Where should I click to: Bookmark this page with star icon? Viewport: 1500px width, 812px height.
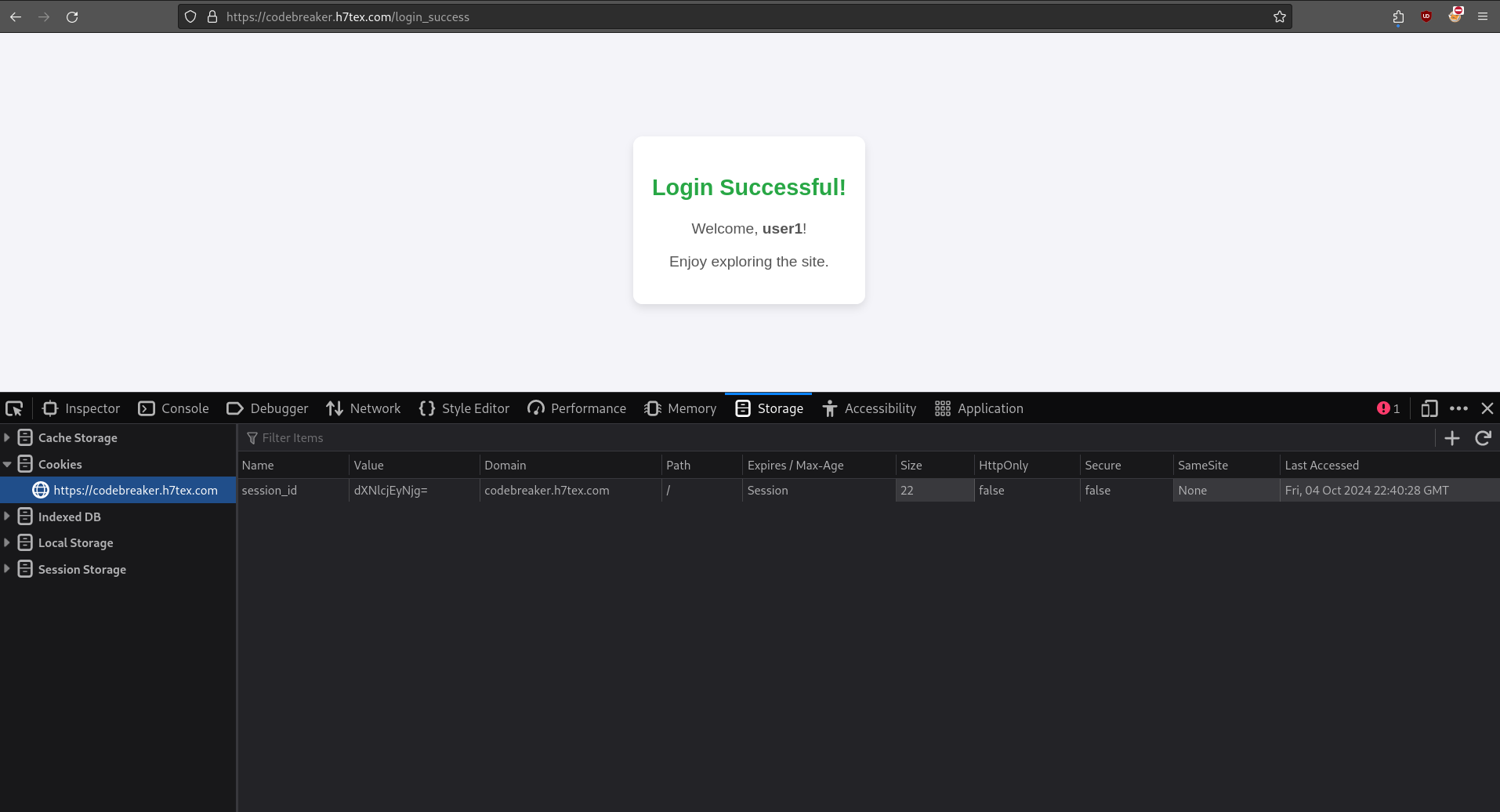point(1279,16)
